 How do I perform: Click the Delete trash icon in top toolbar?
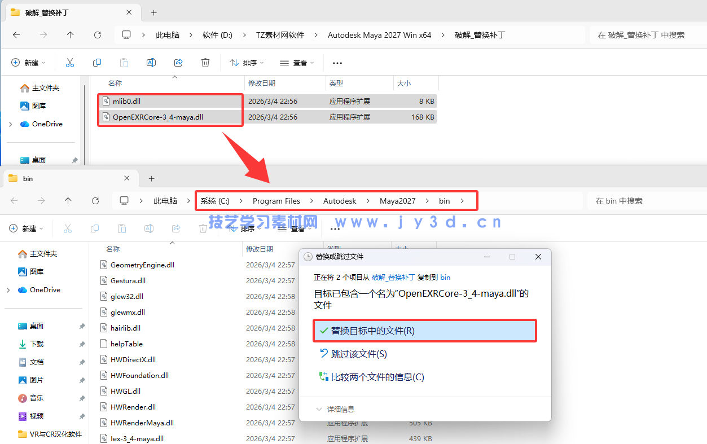(x=206, y=63)
